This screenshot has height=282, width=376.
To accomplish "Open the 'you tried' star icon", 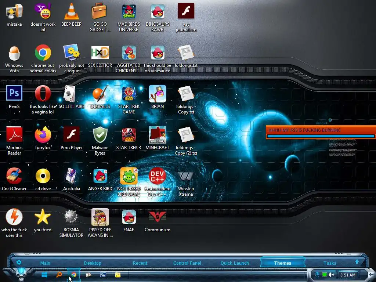I will point(43,217).
